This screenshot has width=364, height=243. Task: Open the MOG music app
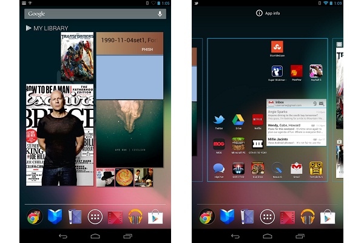point(219,144)
